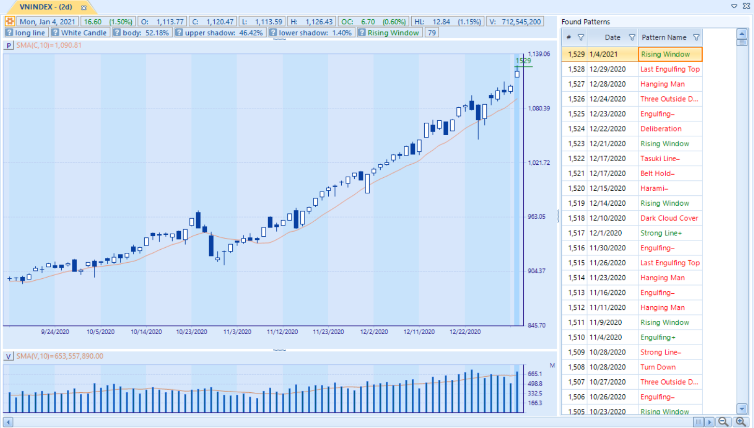Click the orange chart settings gear icon

tap(10, 22)
